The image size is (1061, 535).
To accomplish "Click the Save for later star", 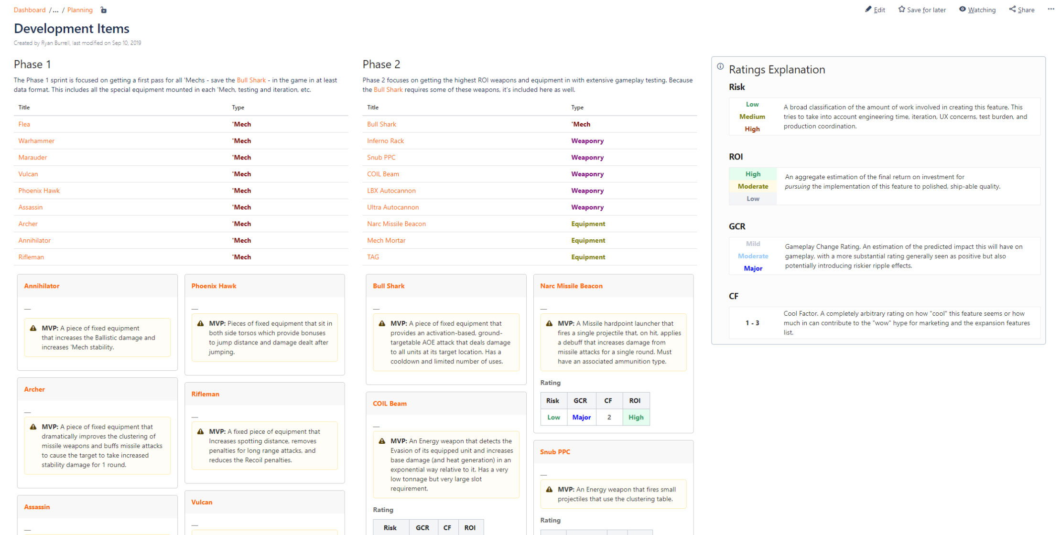I will click(x=901, y=10).
